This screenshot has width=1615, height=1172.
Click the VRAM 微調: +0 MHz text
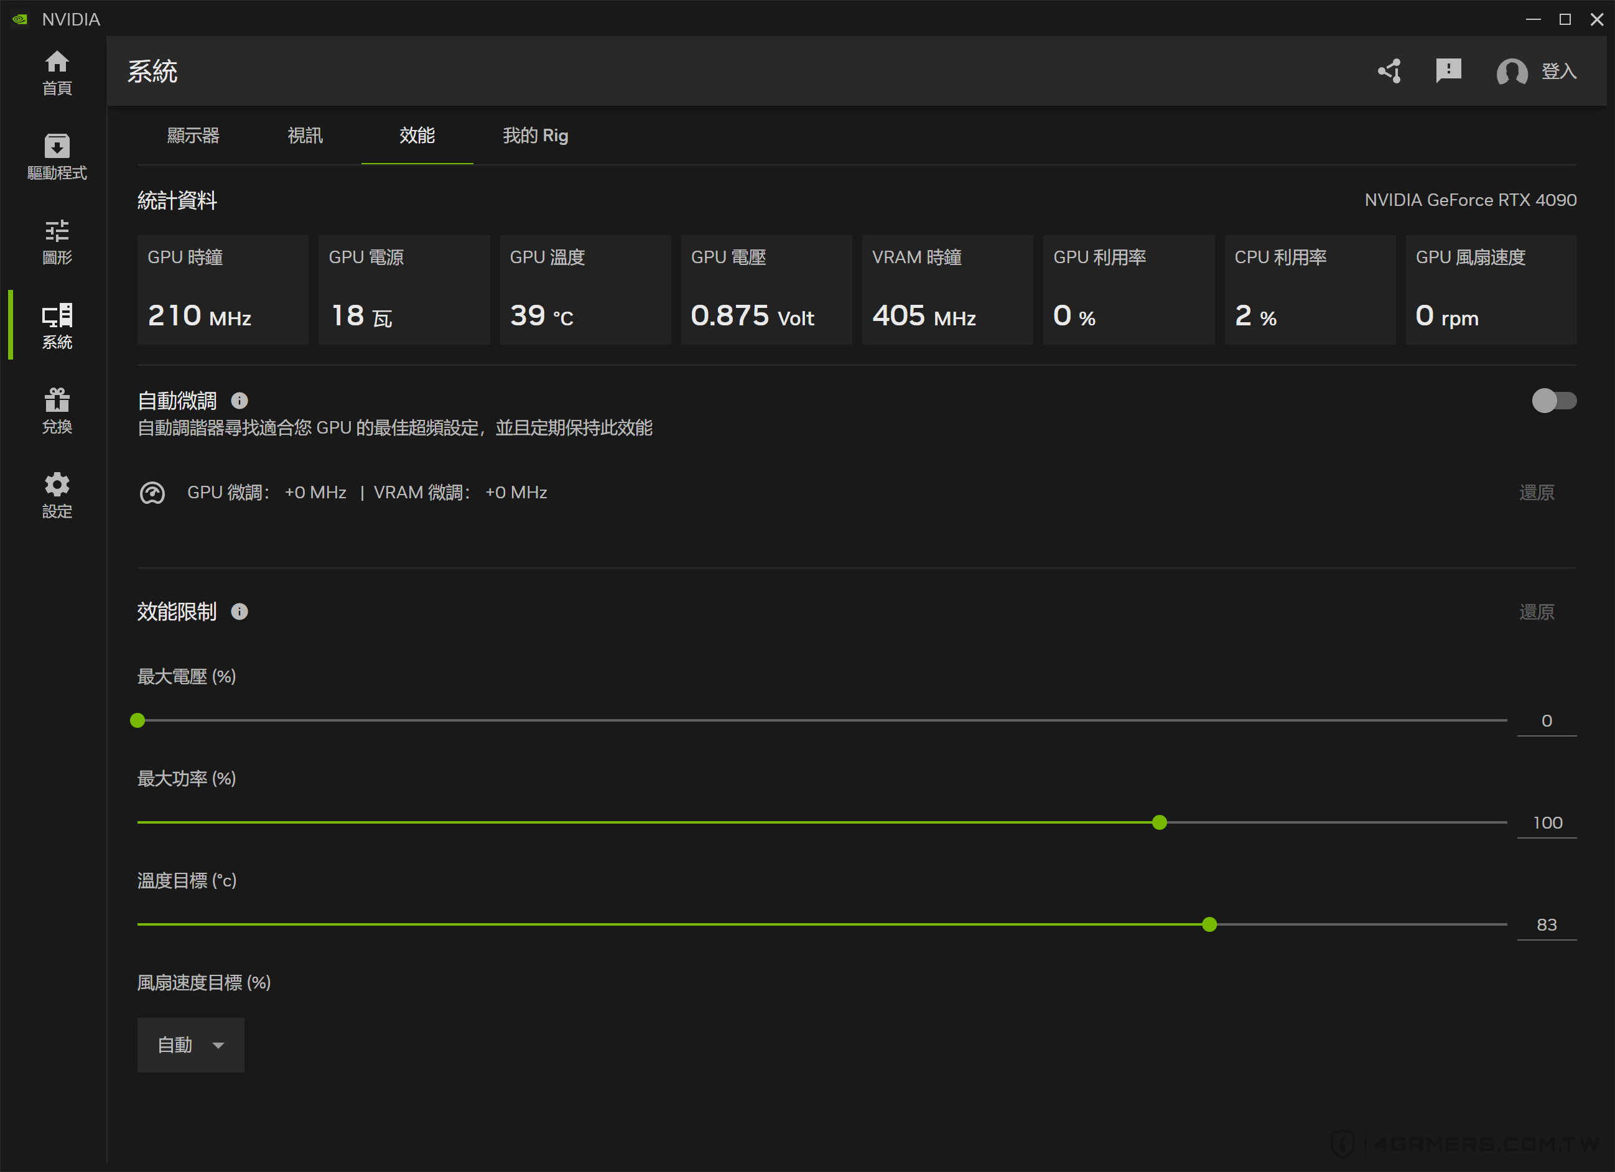click(x=460, y=493)
